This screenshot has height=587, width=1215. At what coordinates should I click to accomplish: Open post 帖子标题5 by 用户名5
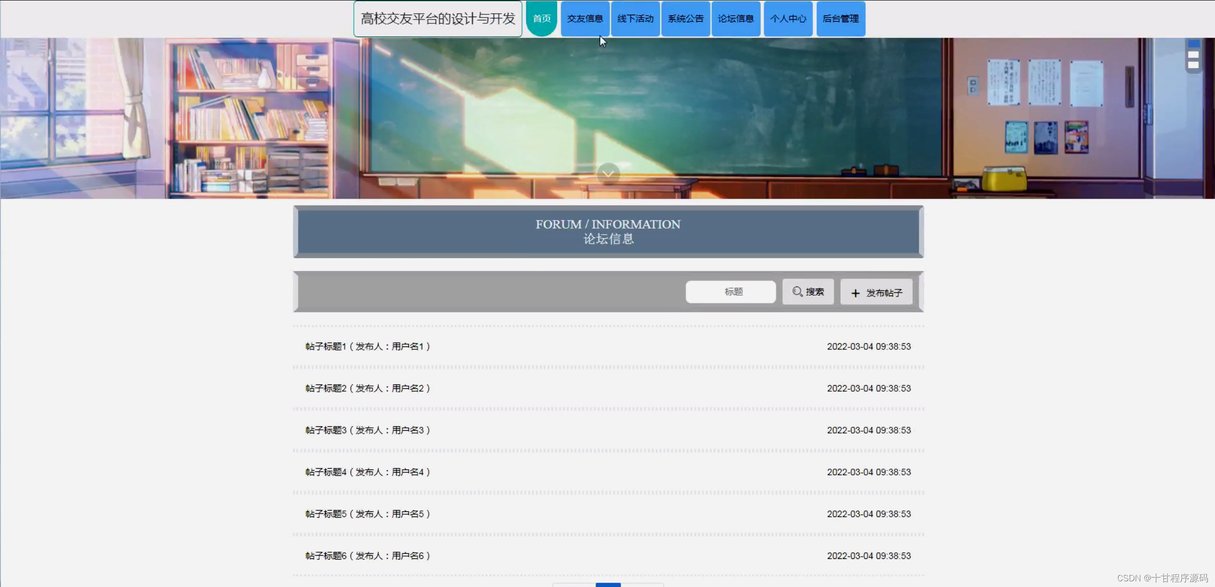[x=368, y=514]
